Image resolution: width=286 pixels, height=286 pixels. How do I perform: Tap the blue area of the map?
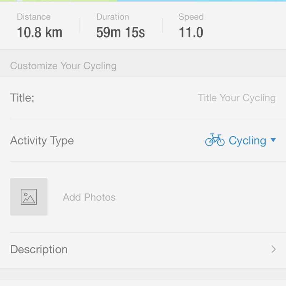pyautogui.click(x=200, y=1)
